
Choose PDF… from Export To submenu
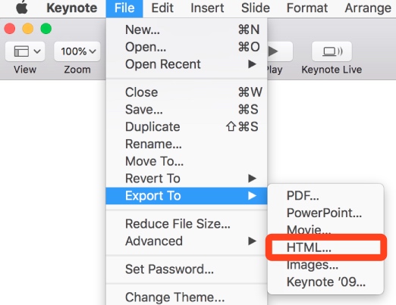pos(325,195)
